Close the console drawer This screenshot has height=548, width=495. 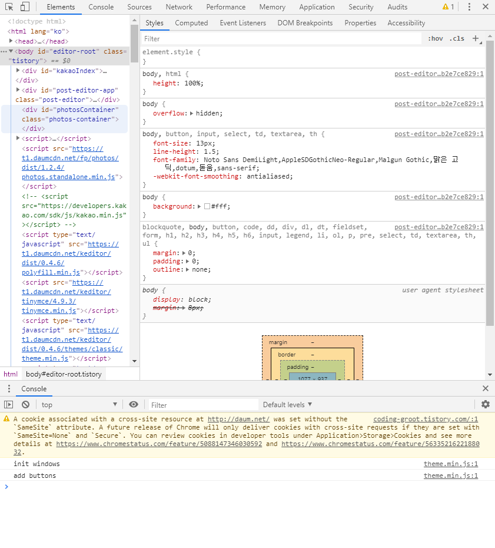486,388
